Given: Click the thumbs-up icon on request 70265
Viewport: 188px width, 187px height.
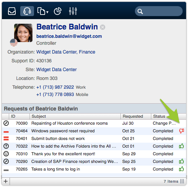Looking at the screenshot, I should (x=182, y=169).
